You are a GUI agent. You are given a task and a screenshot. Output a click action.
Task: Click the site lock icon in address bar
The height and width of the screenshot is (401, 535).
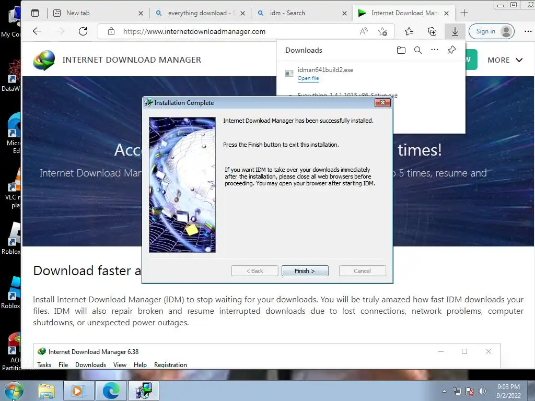[111, 31]
